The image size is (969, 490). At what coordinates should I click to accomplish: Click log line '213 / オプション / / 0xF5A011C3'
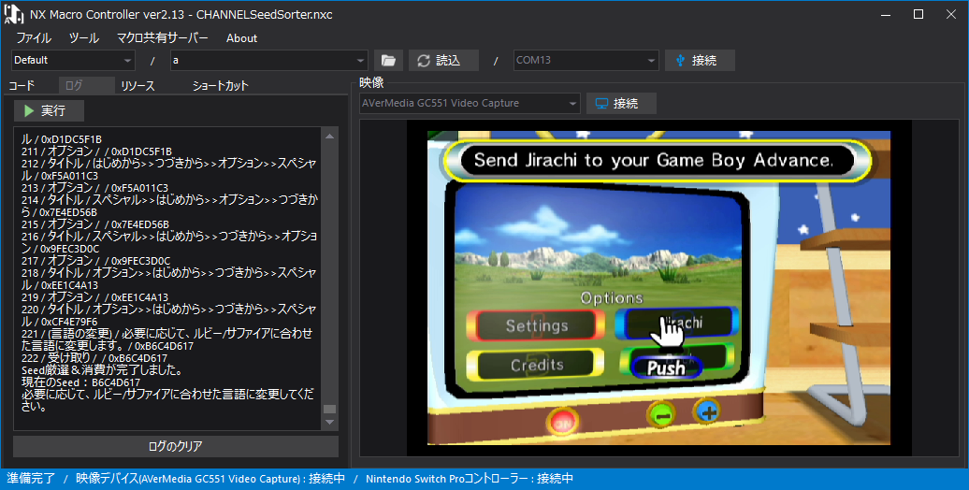point(94,188)
